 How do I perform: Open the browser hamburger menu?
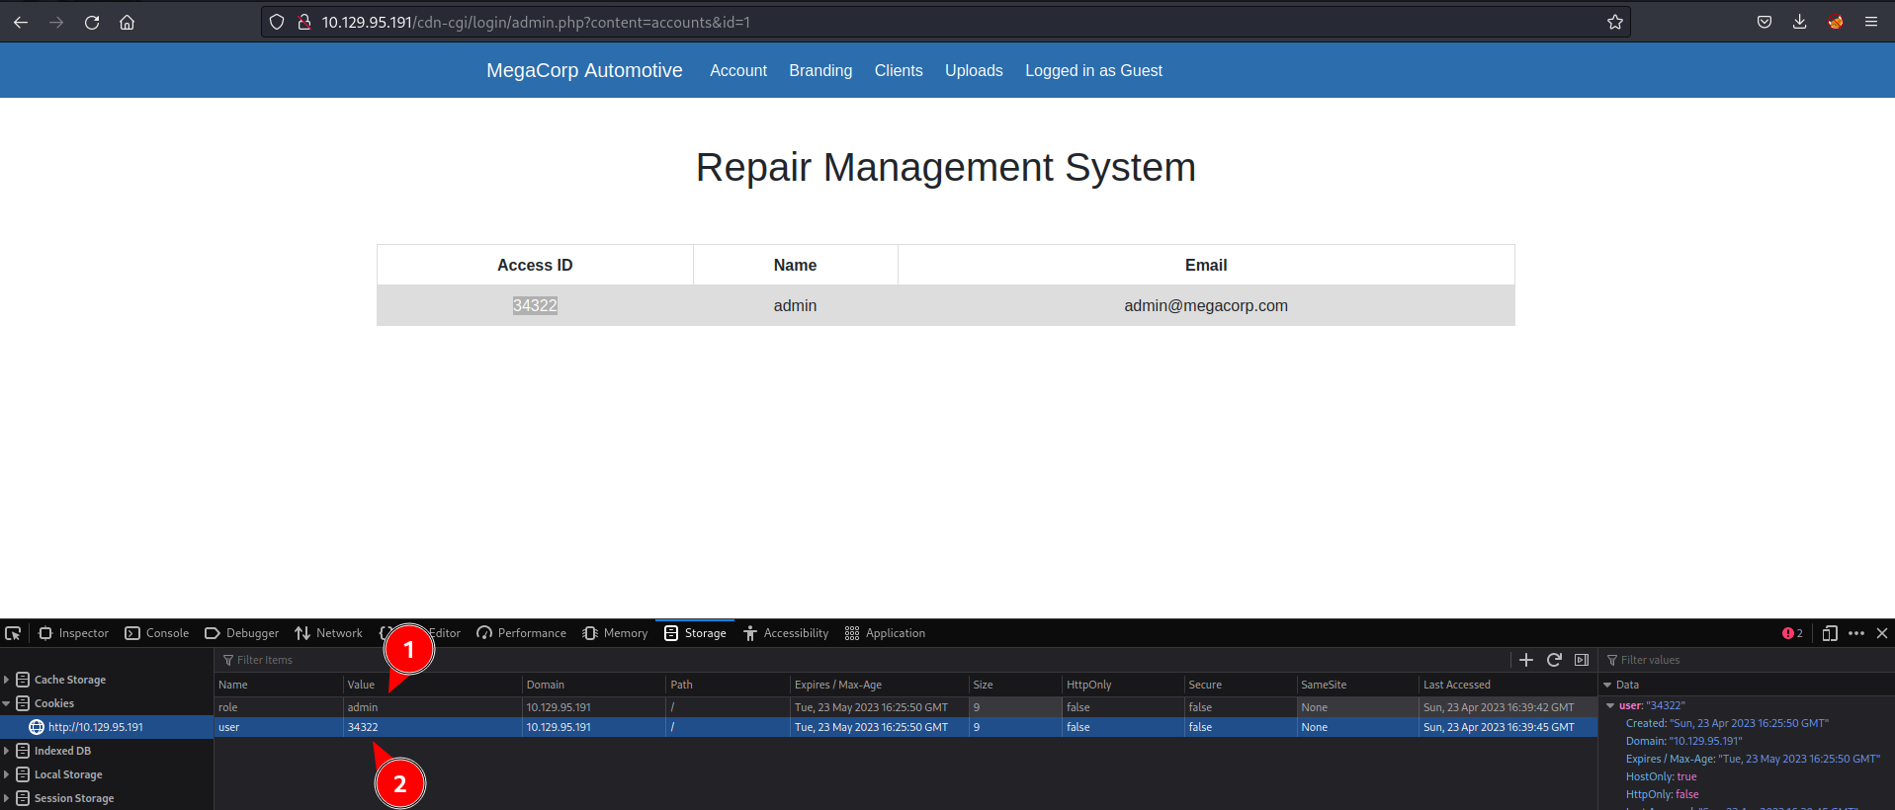point(1871,22)
